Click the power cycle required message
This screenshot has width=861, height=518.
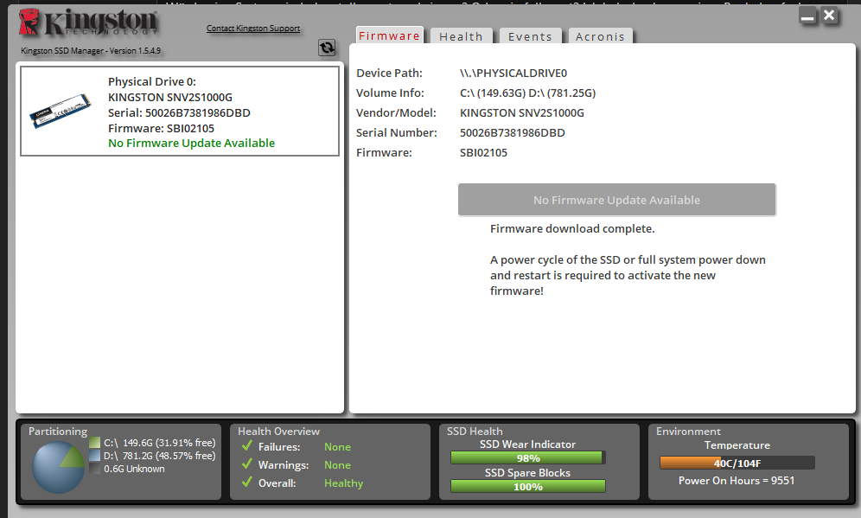point(628,275)
